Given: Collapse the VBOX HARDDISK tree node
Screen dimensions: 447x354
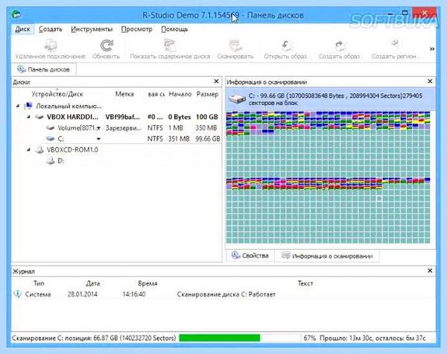Looking at the screenshot, I should 28,117.
